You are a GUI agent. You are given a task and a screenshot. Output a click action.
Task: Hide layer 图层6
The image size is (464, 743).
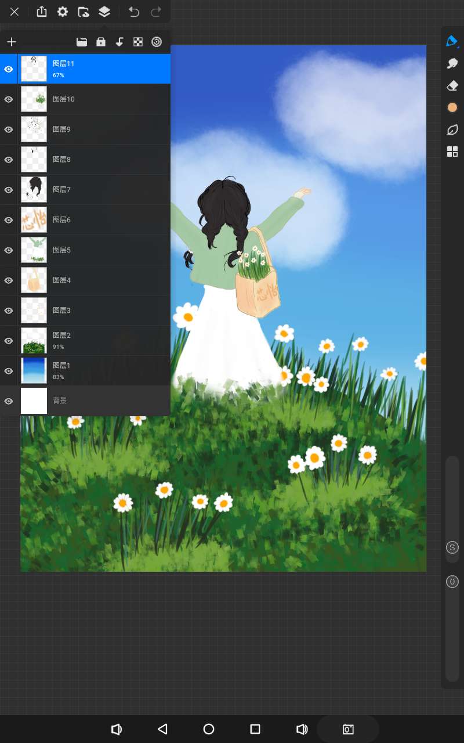pyautogui.click(x=9, y=220)
